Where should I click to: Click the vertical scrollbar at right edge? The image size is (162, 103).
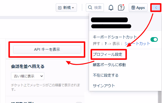coord(160,97)
